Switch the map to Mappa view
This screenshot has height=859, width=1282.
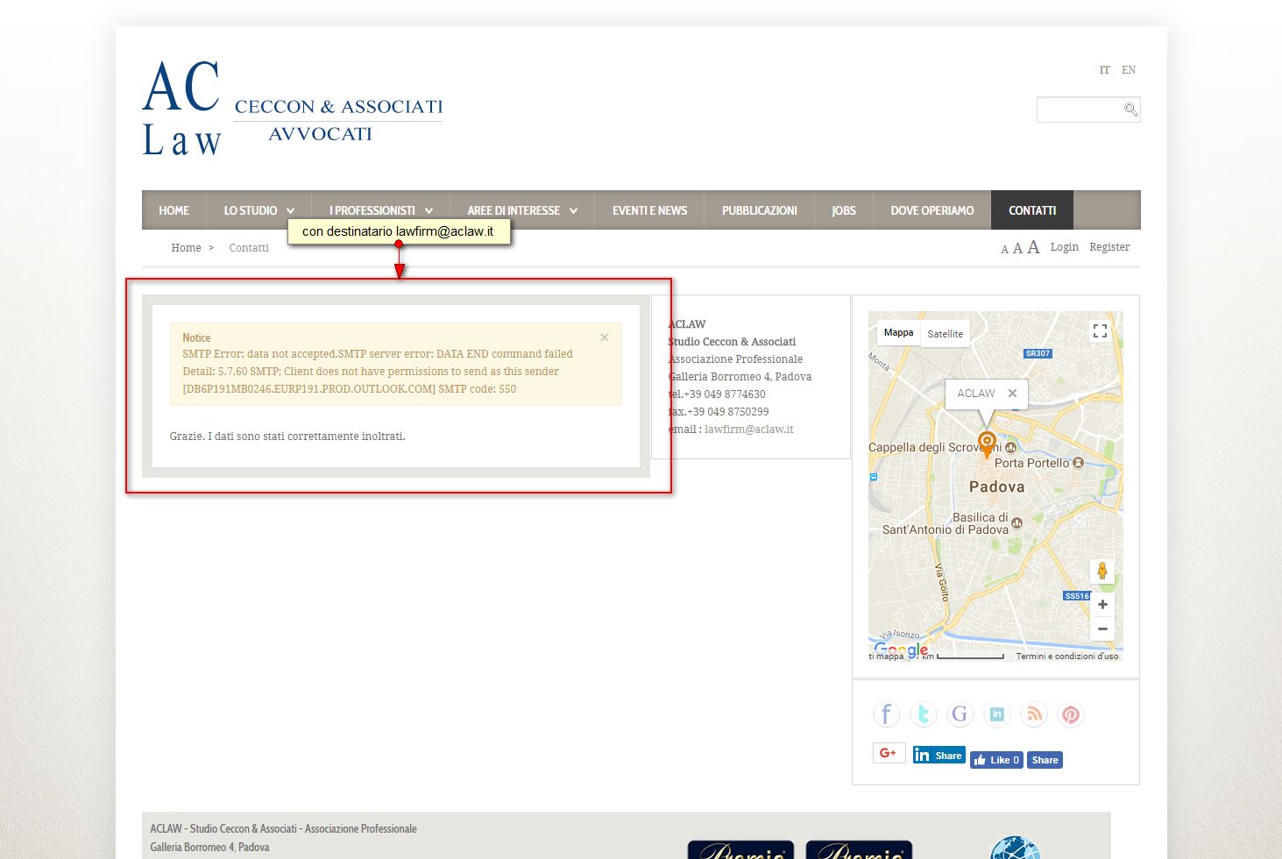coord(898,333)
